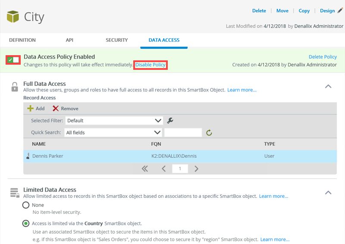Click the K2:DENALLIX\Dennis cell
Viewport: 345px width, 244px height.
[x=174, y=156]
